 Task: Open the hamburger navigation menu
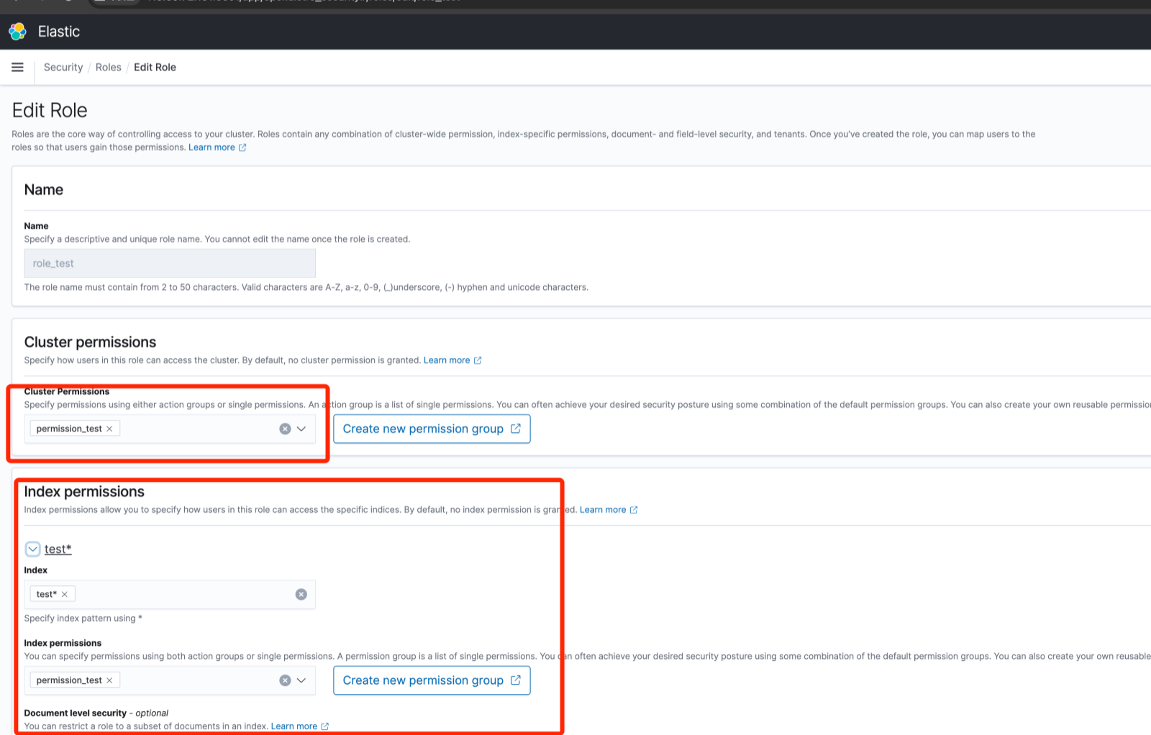(18, 68)
